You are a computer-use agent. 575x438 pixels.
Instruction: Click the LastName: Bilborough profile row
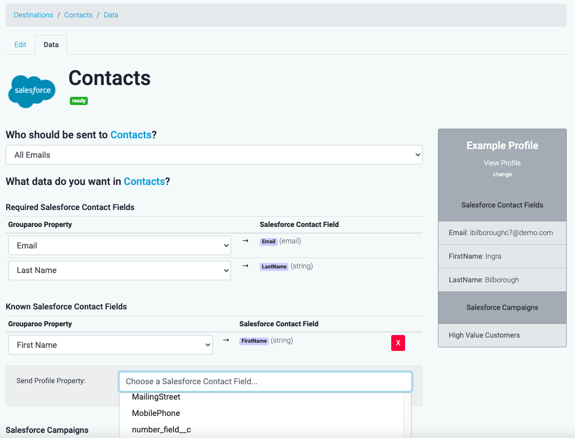(502, 280)
